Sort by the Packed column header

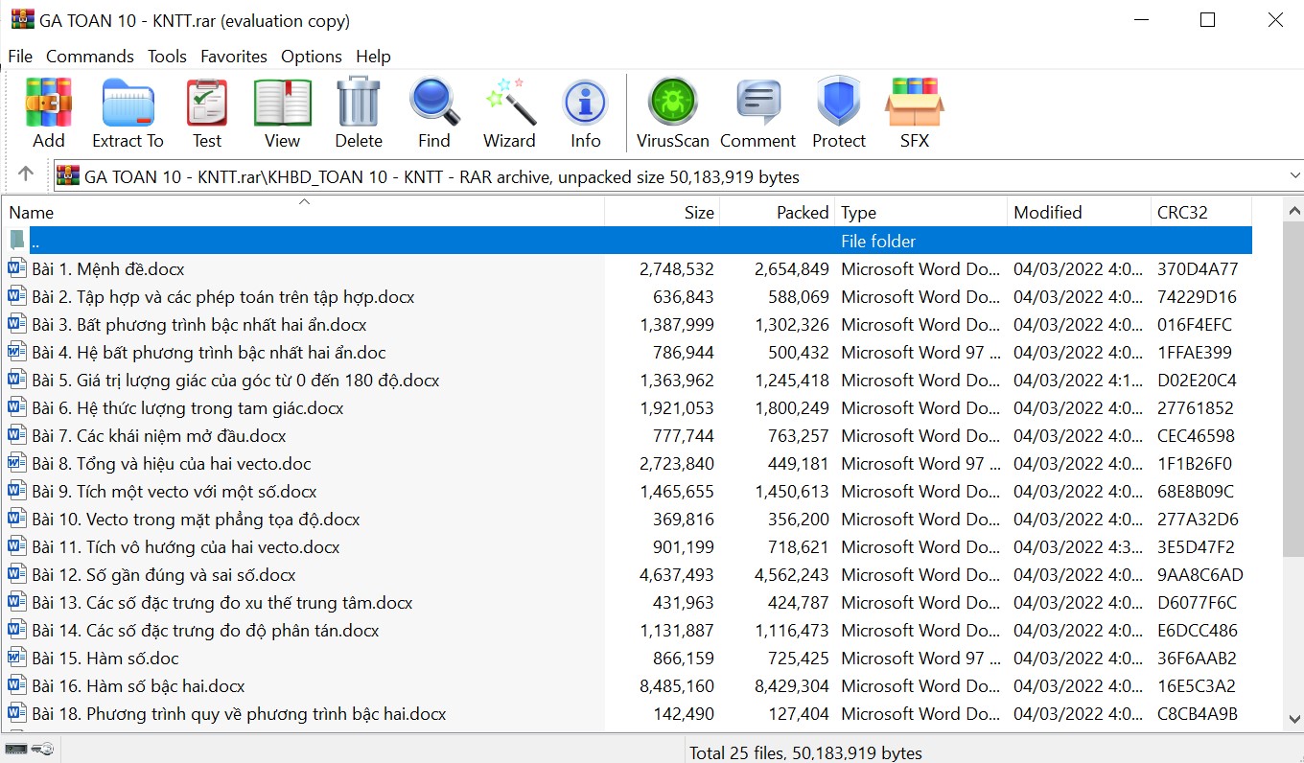[x=778, y=212]
